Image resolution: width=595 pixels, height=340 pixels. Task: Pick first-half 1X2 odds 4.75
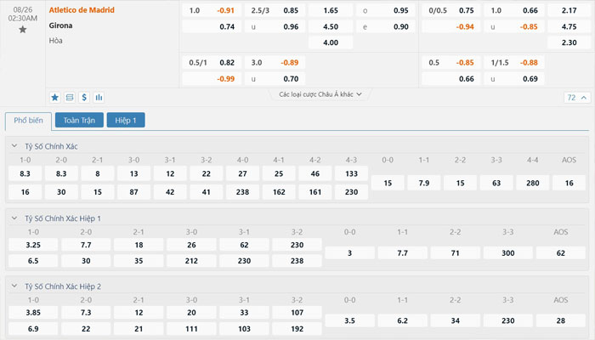(569, 26)
